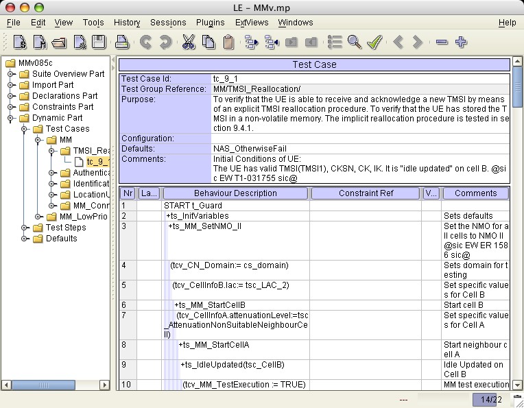Screen dimensions: 524x408
Task: Click the minus icon in toolbar
Action: click(441, 43)
